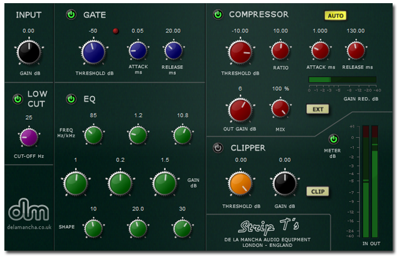Image resolution: width=397 pixels, height=257 pixels.
Task: Click the Gate Release ms knob
Action: point(173,51)
